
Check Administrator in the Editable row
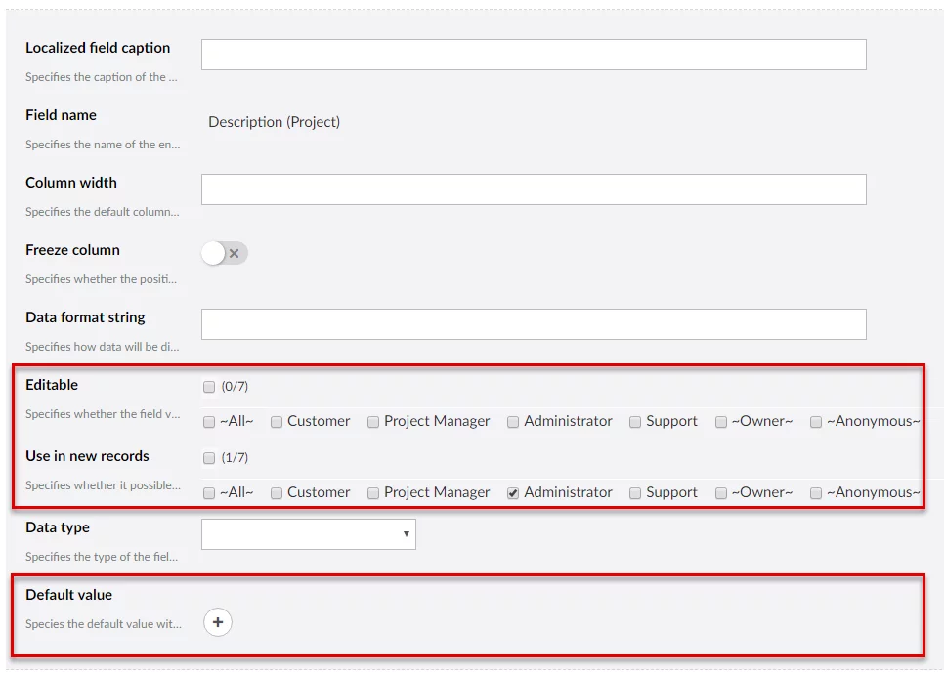coord(513,422)
